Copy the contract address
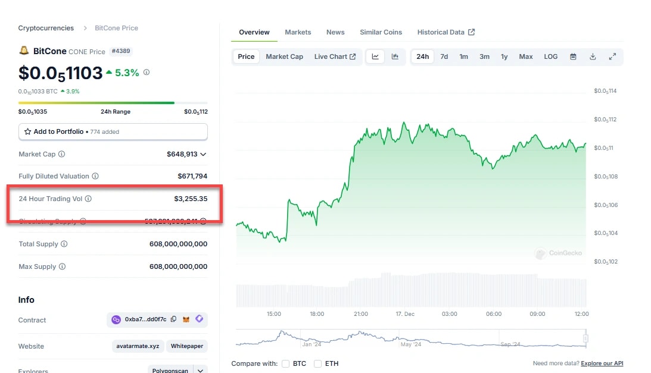651x373 pixels. (173, 319)
